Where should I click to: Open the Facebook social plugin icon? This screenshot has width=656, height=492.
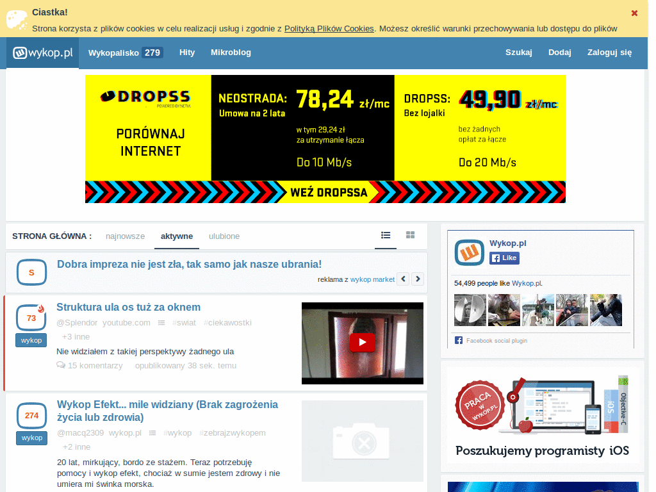pos(459,341)
